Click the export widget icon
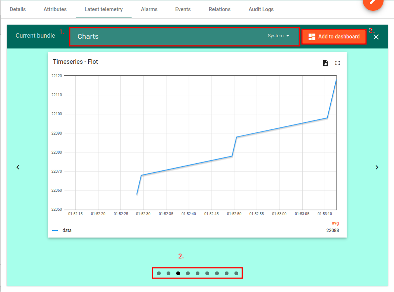 point(325,63)
